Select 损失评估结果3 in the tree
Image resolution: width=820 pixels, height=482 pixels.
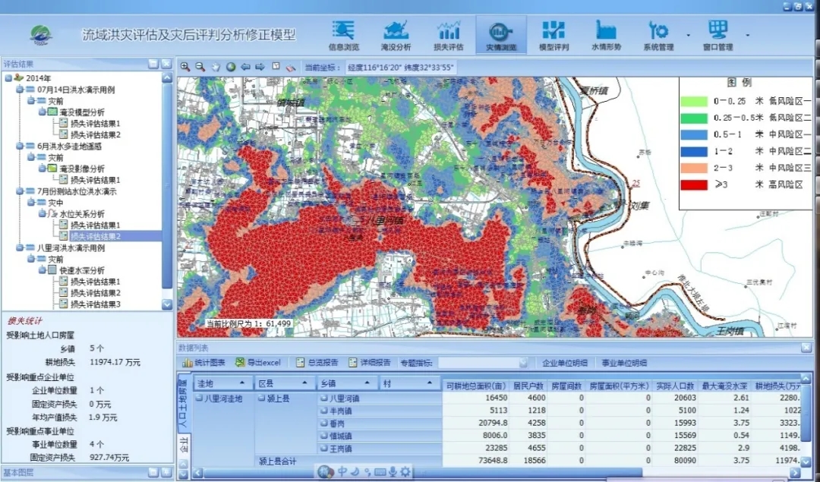click(x=96, y=304)
